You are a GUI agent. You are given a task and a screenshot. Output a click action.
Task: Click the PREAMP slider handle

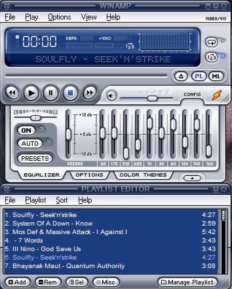(x=68, y=134)
